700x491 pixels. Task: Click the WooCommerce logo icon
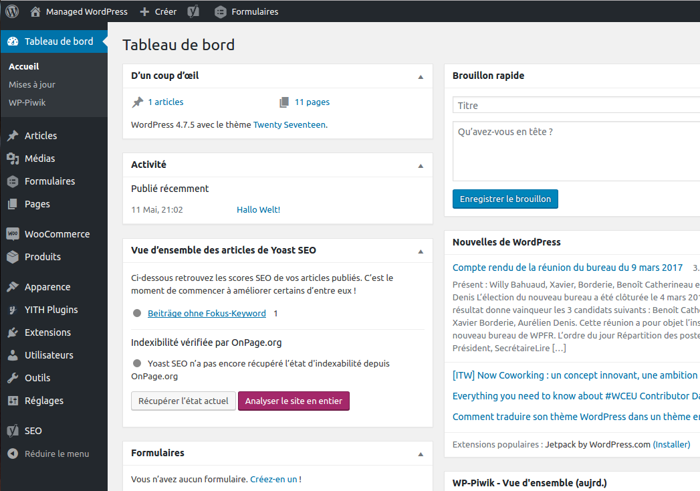click(13, 233)
